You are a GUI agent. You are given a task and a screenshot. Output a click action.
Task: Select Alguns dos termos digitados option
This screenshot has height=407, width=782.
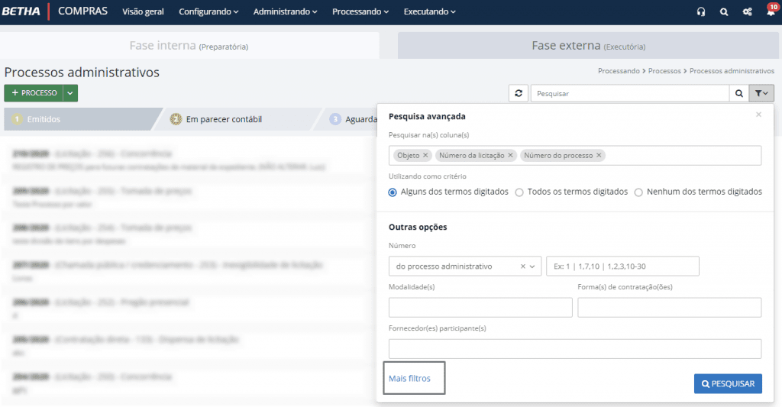393,192
